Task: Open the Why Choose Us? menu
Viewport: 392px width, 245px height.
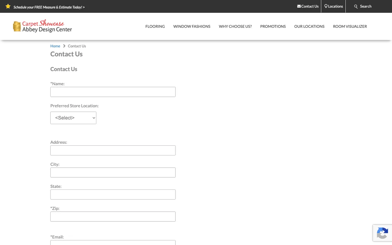Action: click(235, 26)
